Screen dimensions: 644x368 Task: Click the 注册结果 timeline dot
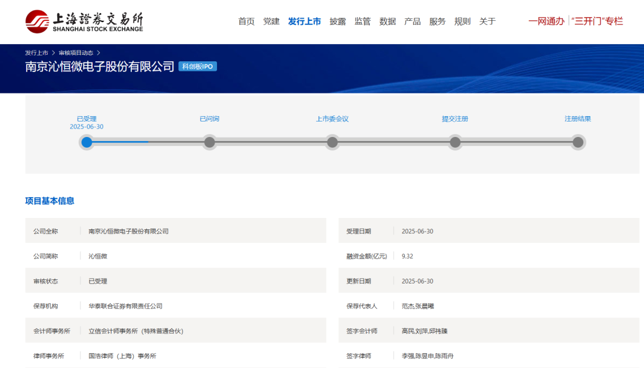(578, 142)
